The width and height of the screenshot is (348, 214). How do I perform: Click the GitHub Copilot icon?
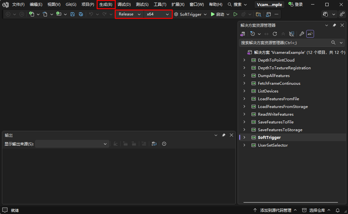tap(326, 15)
